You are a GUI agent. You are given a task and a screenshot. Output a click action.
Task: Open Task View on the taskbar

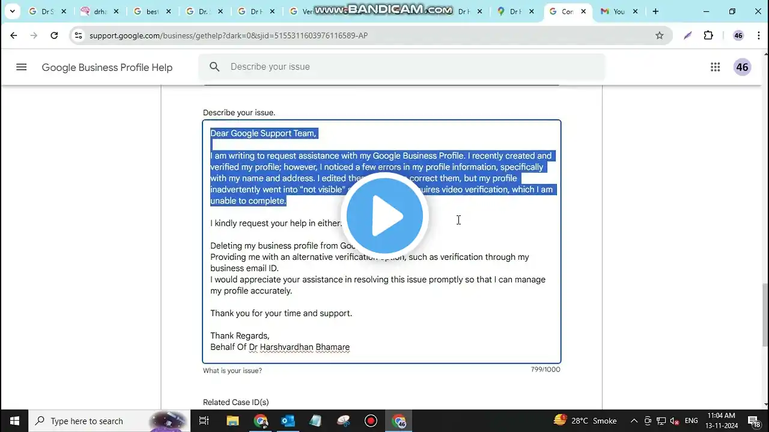tap(204, 421)
